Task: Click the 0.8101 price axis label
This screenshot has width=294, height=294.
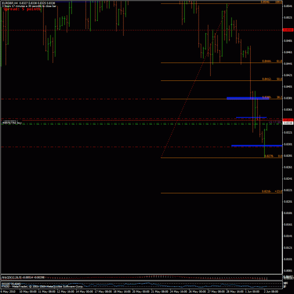Action: click(288, 259)
